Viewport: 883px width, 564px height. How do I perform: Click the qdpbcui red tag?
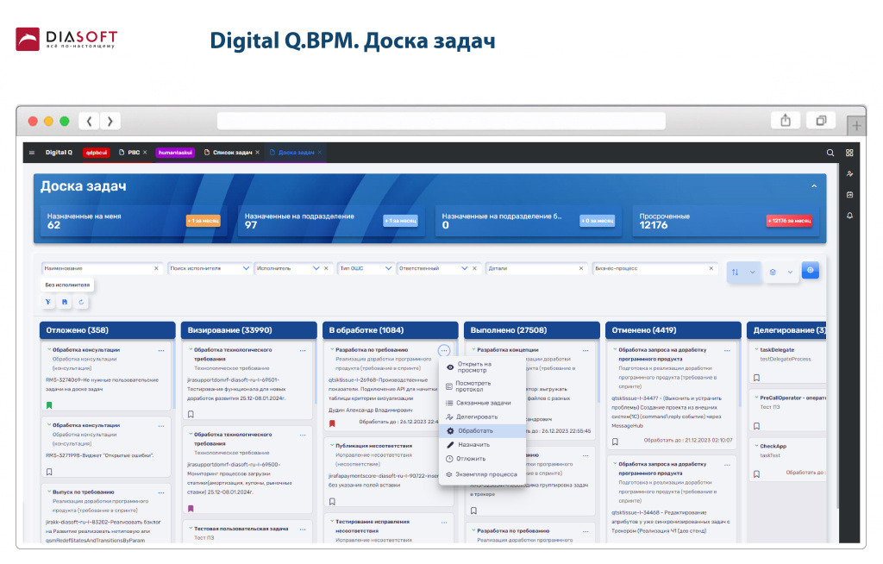pyautogui.click(x=97, y=153)
